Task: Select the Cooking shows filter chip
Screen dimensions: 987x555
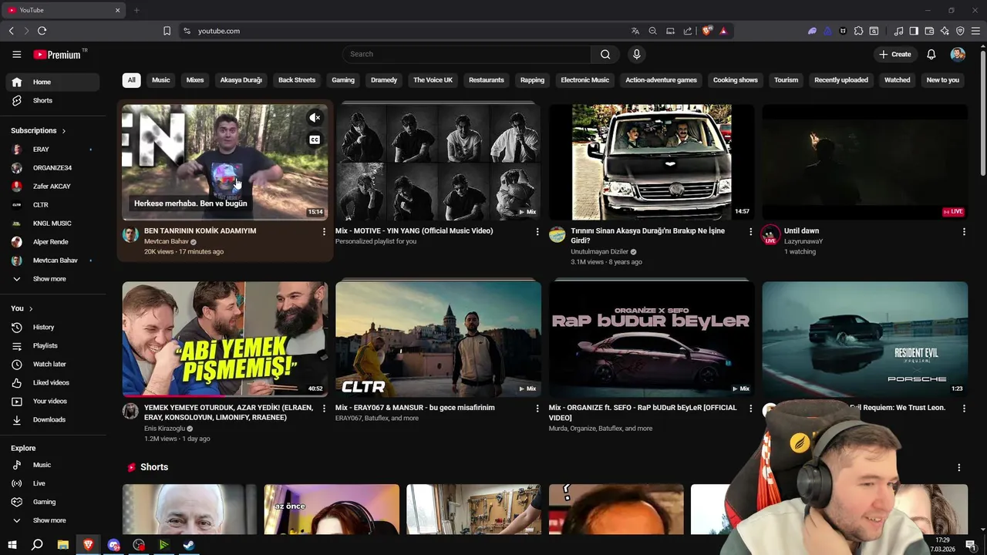Action: [x=735, y=80]
